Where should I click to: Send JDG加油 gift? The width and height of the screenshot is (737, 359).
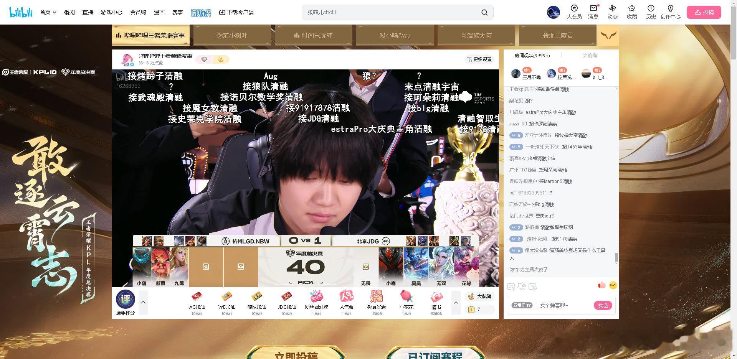pyautogui.click(x=287, y=302)
